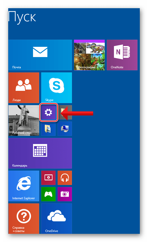The width and height of the screenshot is (148, 242).
Task: Open the Календарь calendar tile
Action: (x=40, y=153)
